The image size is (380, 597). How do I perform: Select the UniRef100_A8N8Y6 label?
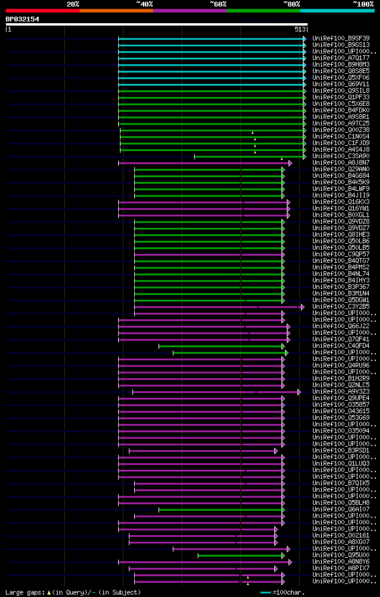pyautogui.click(x=341, y=561)
